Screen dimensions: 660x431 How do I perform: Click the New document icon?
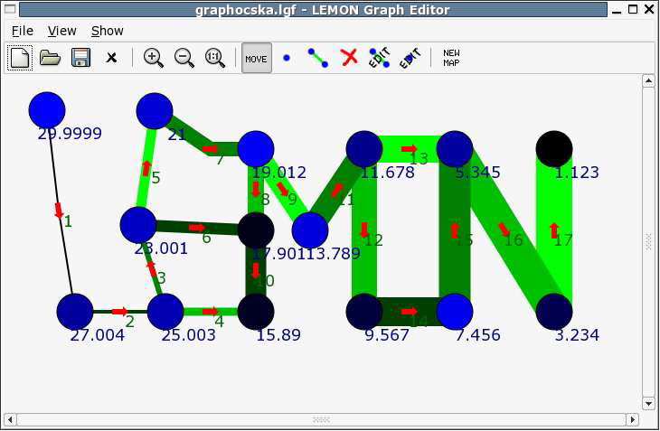tap(20, 58)
